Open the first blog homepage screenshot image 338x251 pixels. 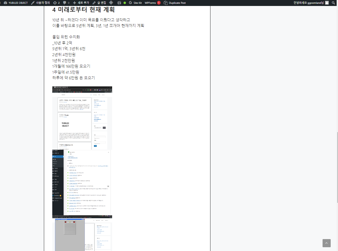[82, 118]
